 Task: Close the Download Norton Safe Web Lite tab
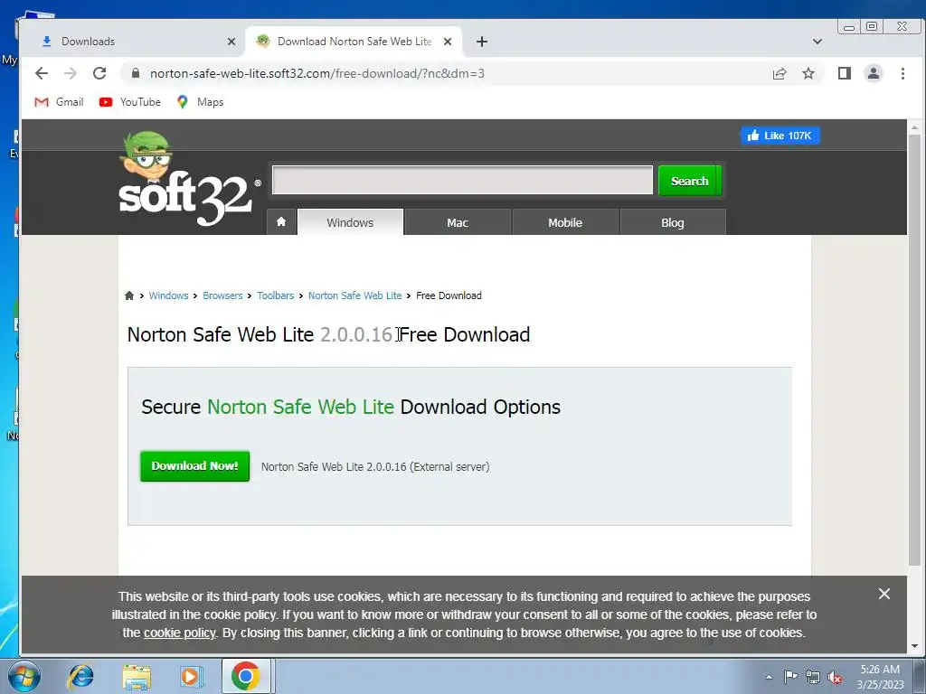(448, 42)
